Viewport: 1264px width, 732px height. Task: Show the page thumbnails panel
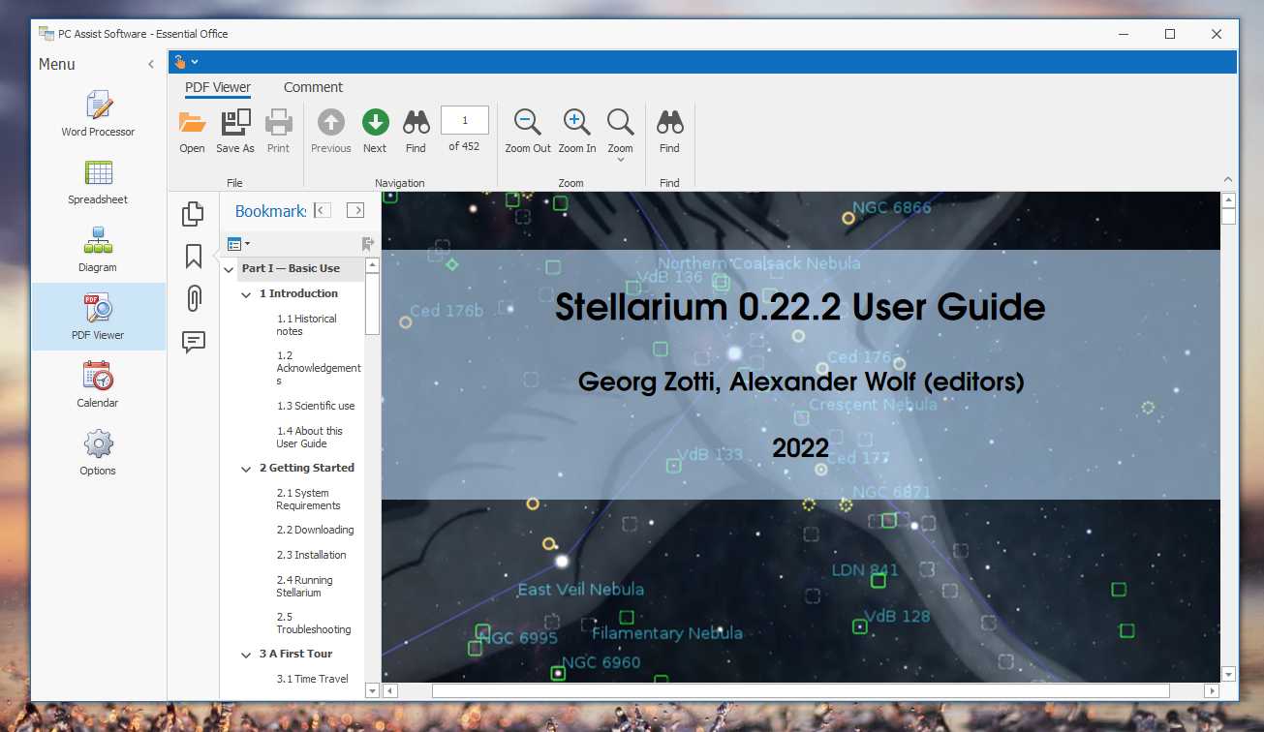(x=194, y=214)
